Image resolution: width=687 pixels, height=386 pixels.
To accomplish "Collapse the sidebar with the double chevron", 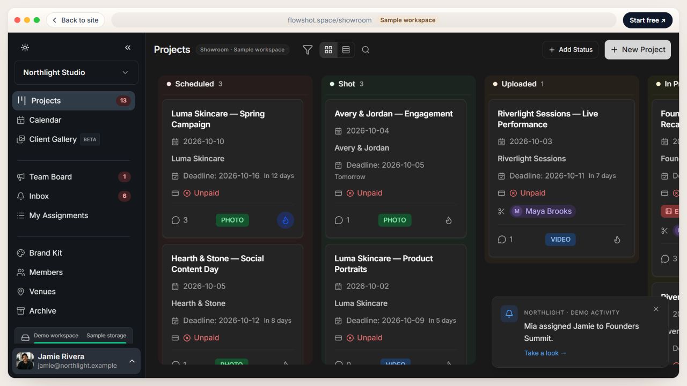I will coord(128,48).
